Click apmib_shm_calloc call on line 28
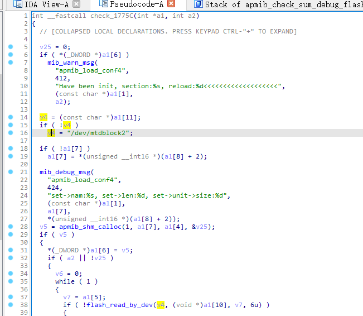 click(x=90, y=227)
